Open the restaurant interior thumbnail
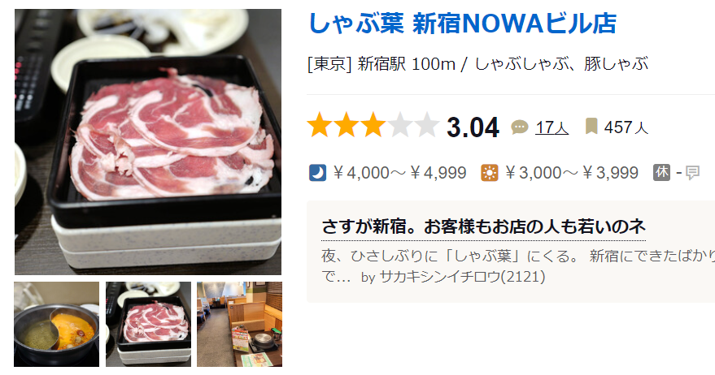This screenshot has height=375, width=715. point(240,324)
